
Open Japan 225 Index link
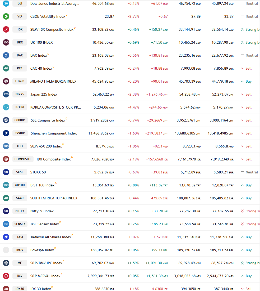[x=44, y=94]
